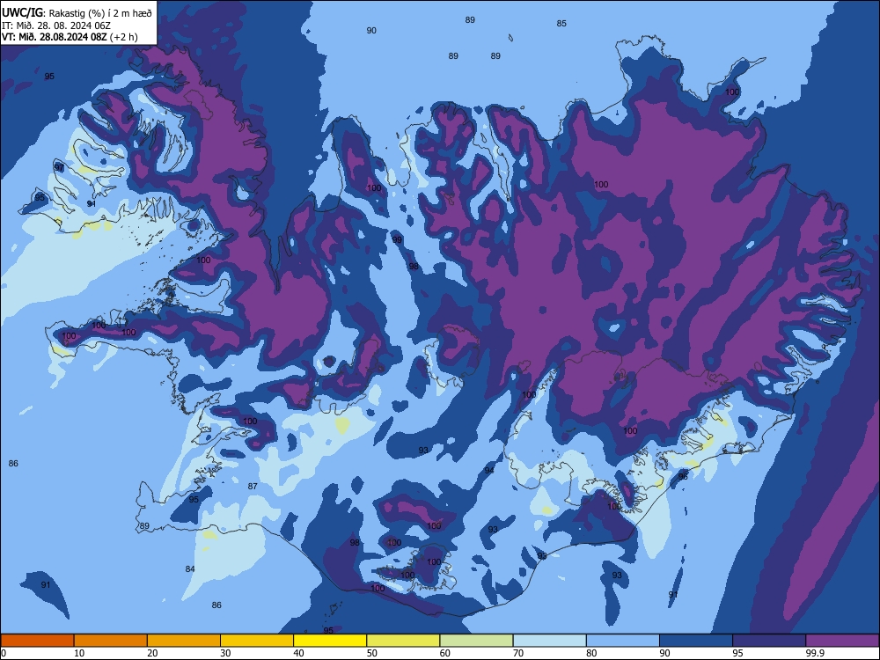The image size is (880, 660).
Task: Click the '80' legend scale label
Action: 591,653
